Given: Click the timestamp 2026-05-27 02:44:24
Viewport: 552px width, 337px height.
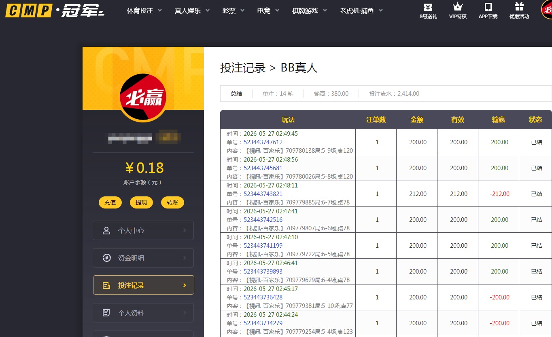Looking at the screenshot, I should tap(271, 315).
